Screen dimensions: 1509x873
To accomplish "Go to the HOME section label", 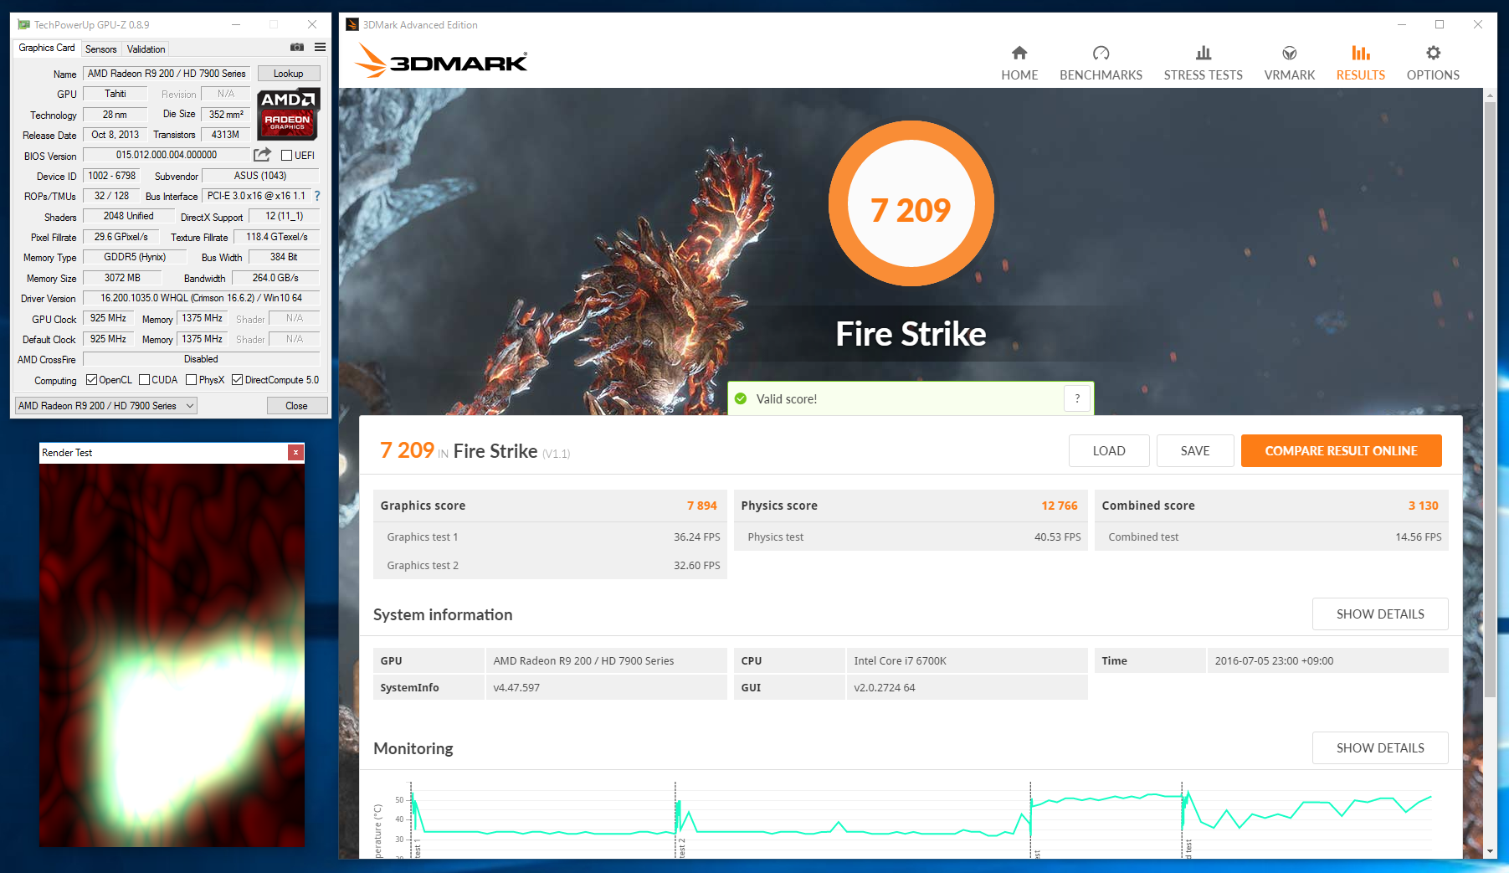I will click(x=1019, y=75).
